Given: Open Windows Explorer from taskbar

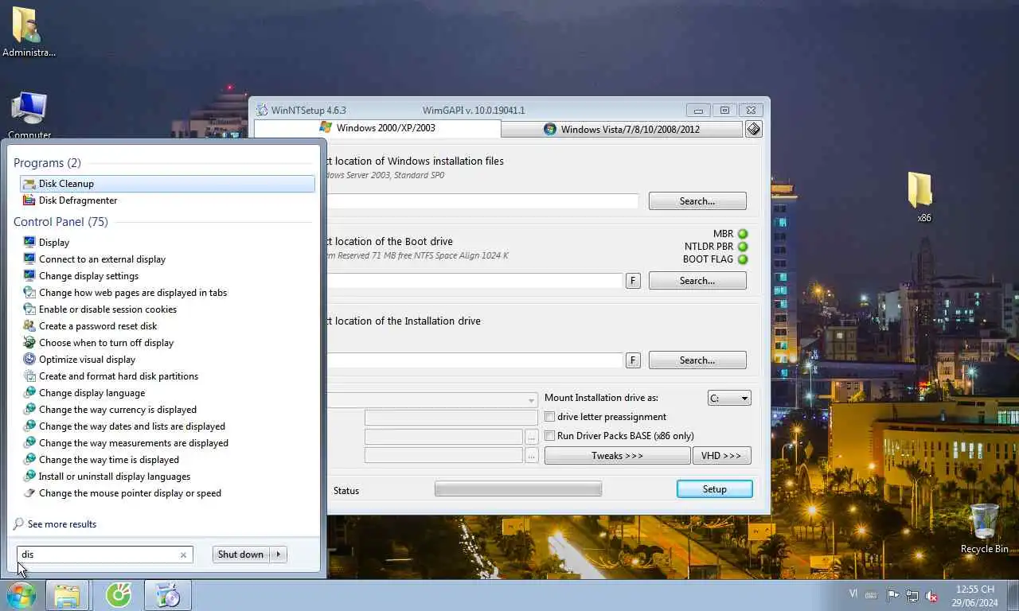Looking at the screenshot, I should click(67, 595).
